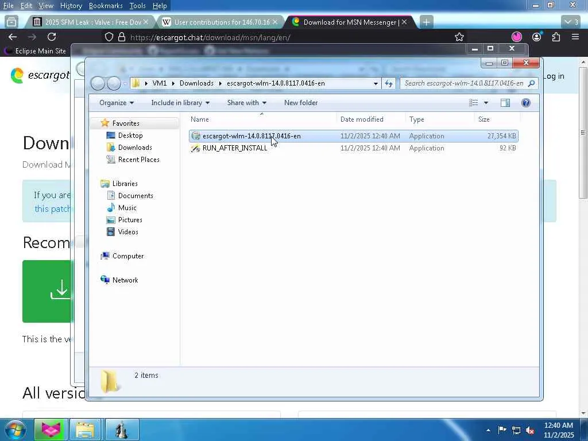Select the RUN_AFTER_INSTALL application file
This screenshot has height=441, width=588.
coord(354,148)
